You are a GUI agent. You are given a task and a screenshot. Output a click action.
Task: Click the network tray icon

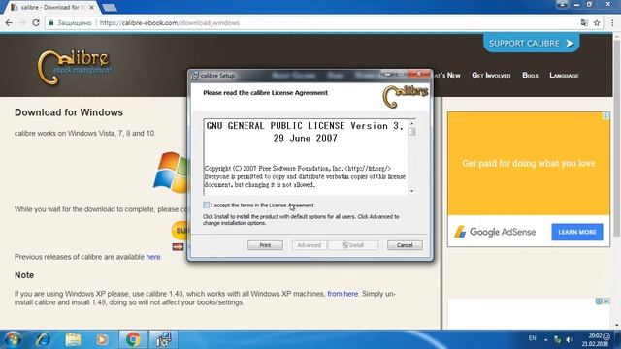click(558, 339)
